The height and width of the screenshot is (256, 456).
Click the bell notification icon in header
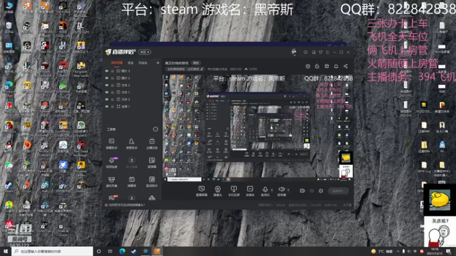point(336,66)
